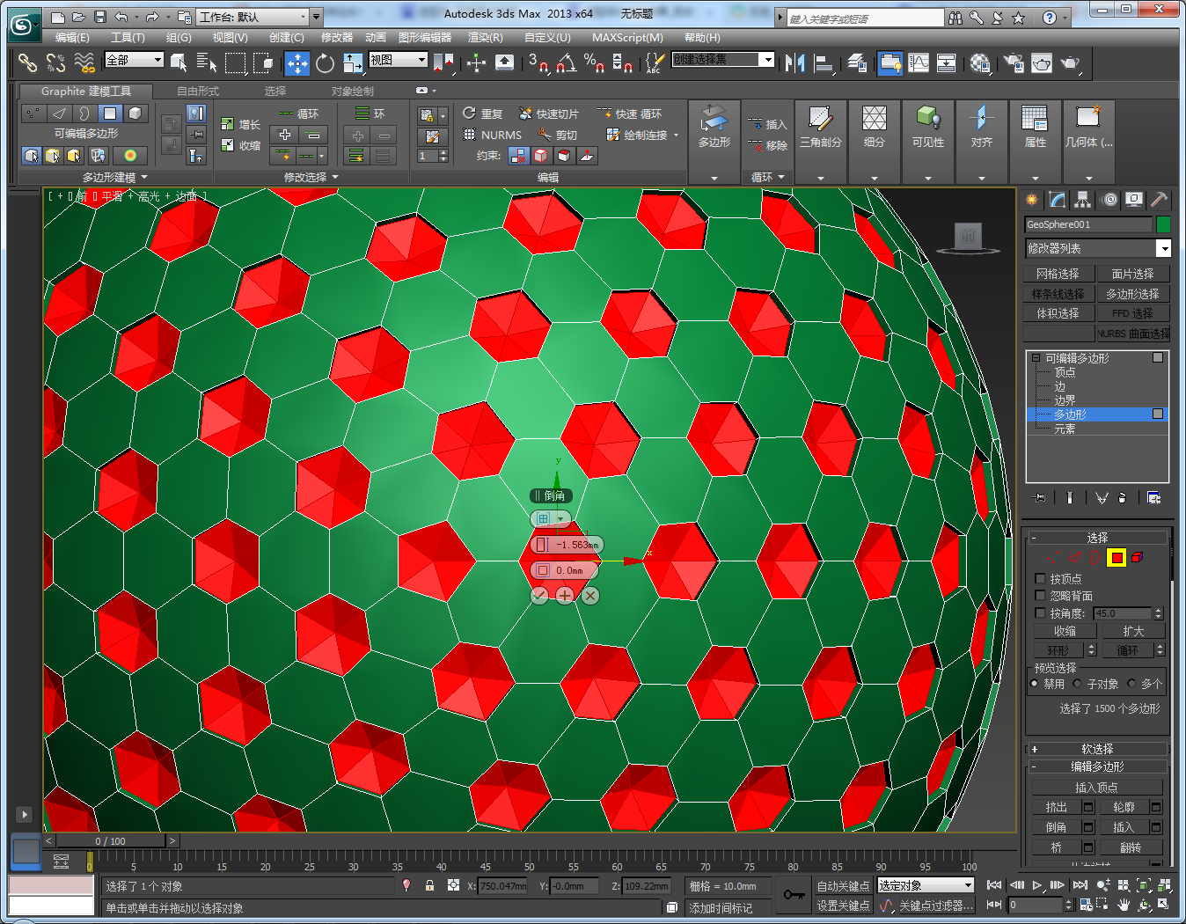Enable the 按顶点 checkbox
The height and width of the screenshot is (924, 1186).
[1040, 579]
